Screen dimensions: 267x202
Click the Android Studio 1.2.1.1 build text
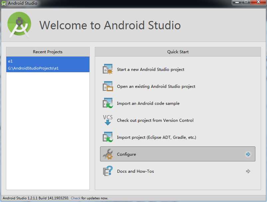coord(36,198)
